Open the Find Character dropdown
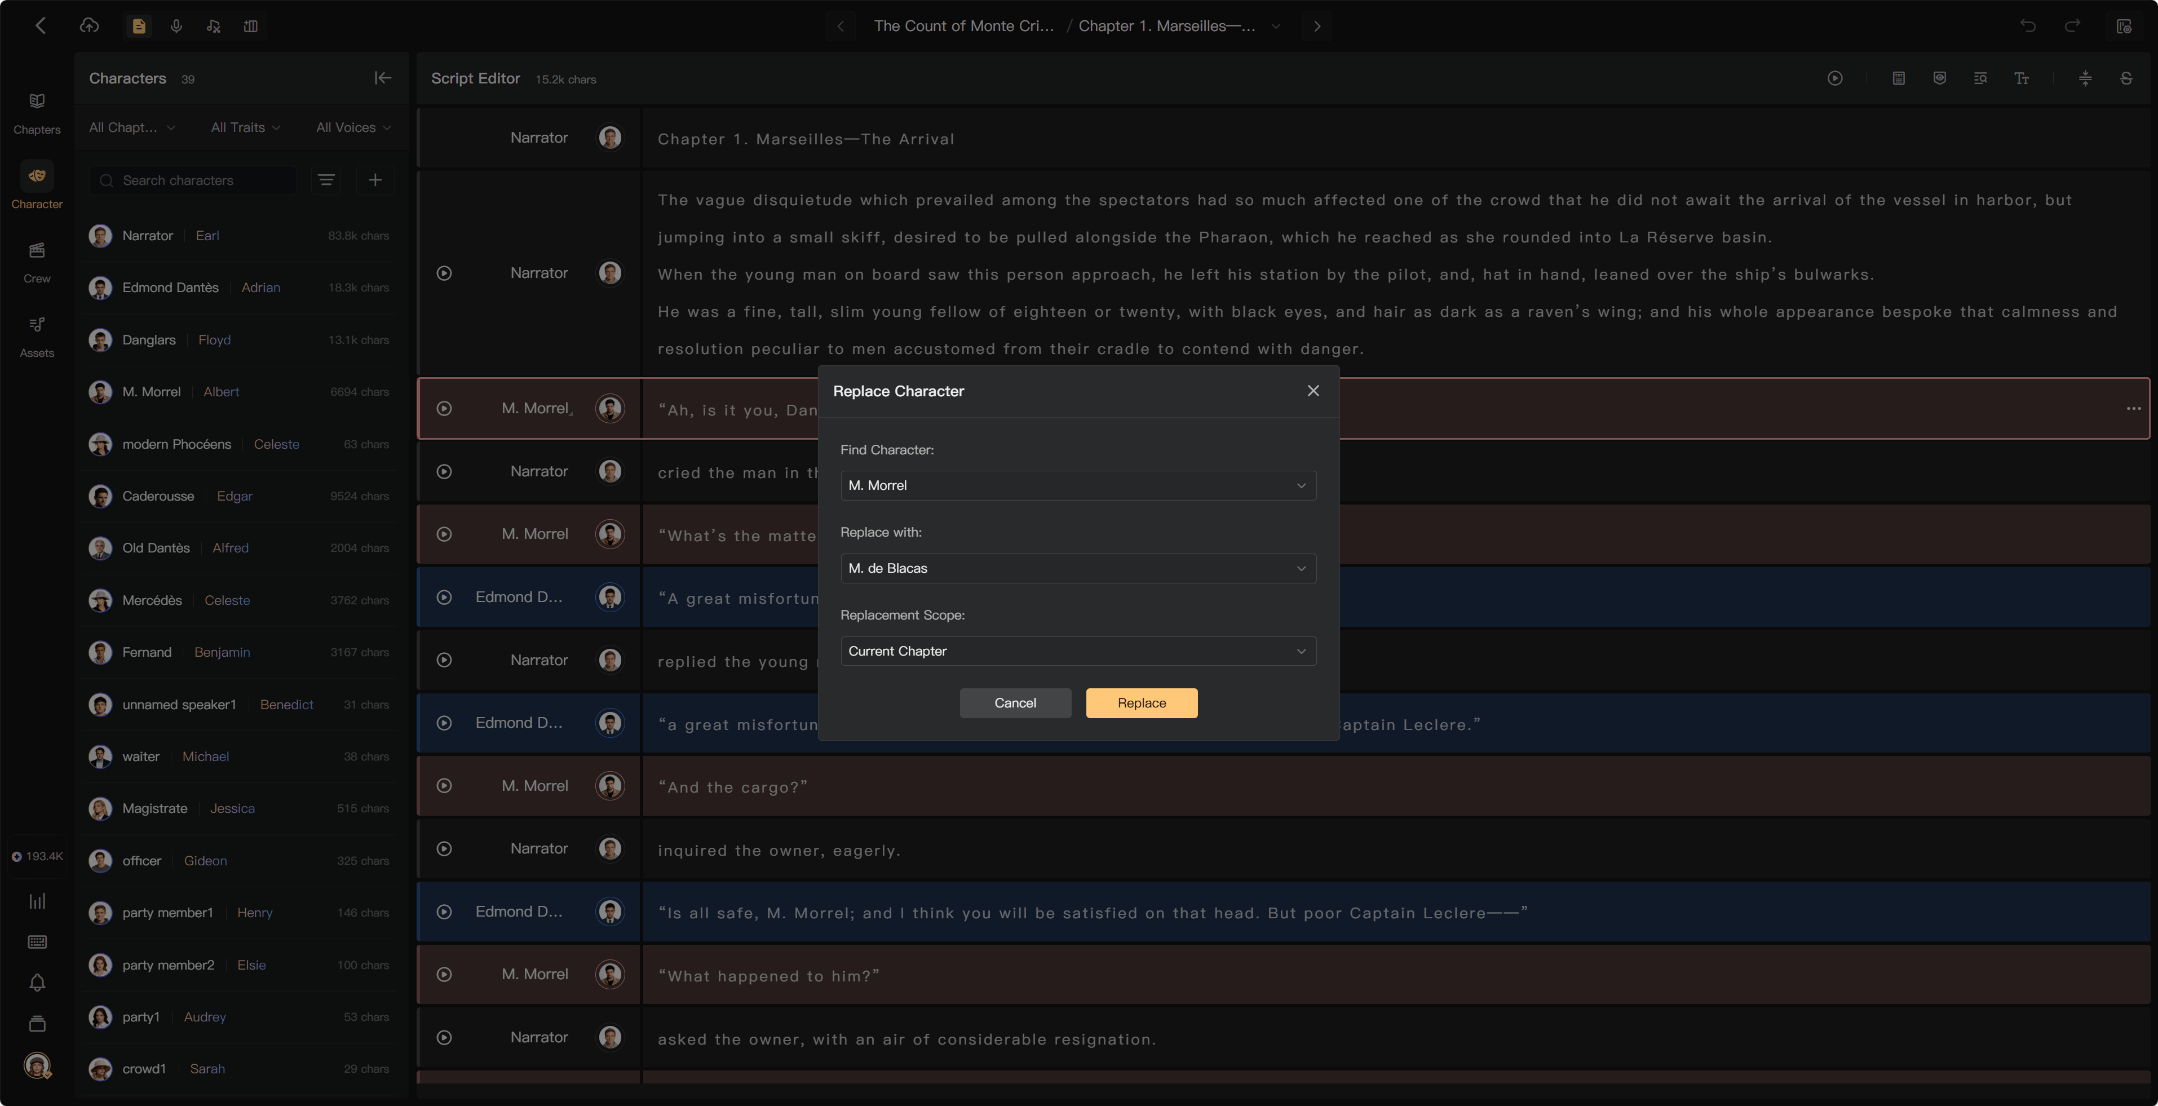Viewport: 2158px width, 1106px height. pyautogui.click(x=1078, y=486)
